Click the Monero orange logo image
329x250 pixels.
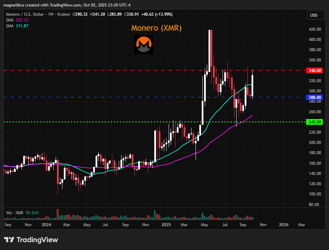[144, 45]
